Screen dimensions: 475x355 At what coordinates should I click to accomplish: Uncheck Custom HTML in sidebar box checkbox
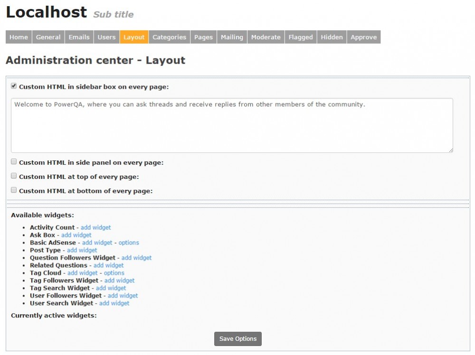point(14,86)
